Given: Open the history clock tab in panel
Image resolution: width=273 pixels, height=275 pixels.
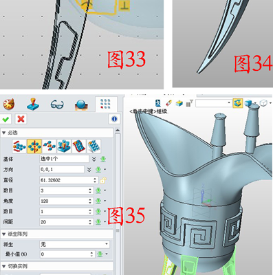Looking at the screenshot, I should click(9, 104).
